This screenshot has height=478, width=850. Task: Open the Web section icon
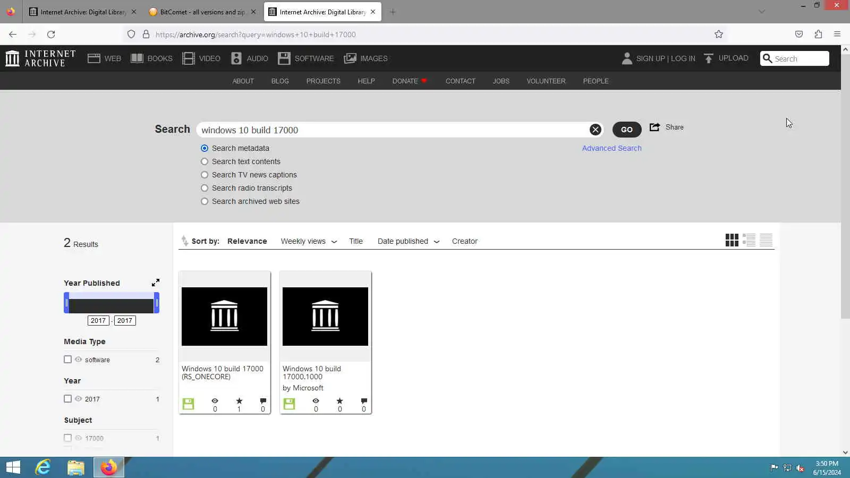coord(94,58)
